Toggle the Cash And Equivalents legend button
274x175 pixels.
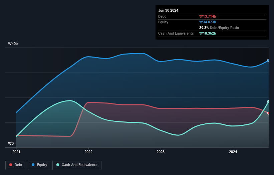click(x=77, y=165)
